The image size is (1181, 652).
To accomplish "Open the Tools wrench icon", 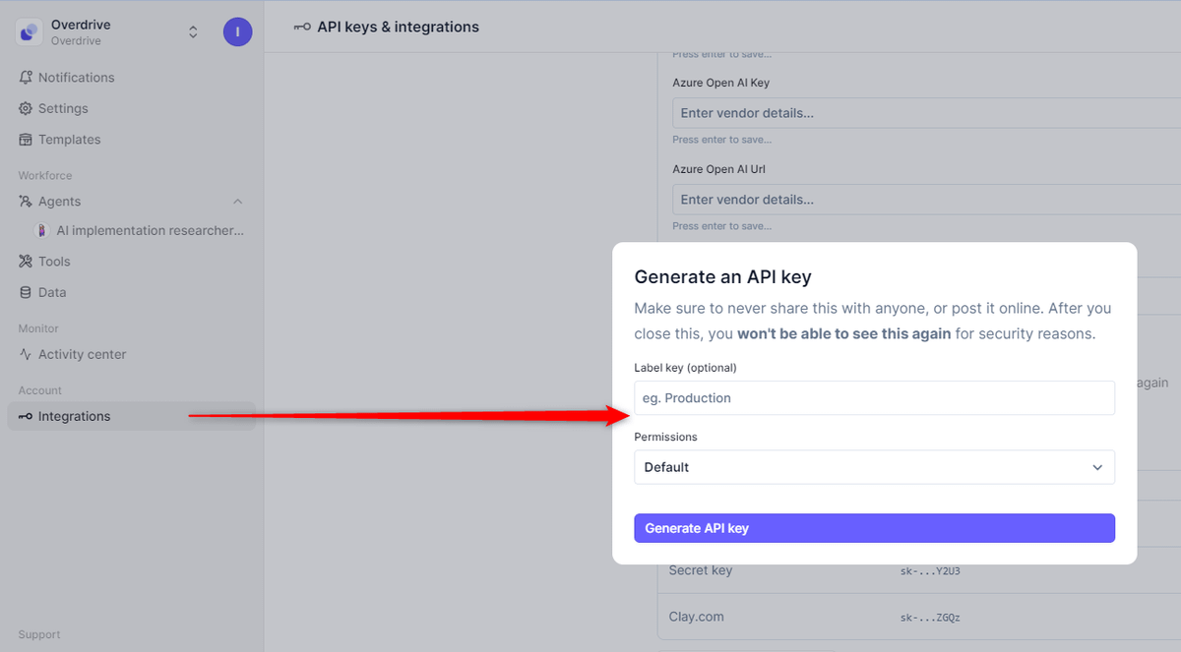I will (x=27, y=262).
